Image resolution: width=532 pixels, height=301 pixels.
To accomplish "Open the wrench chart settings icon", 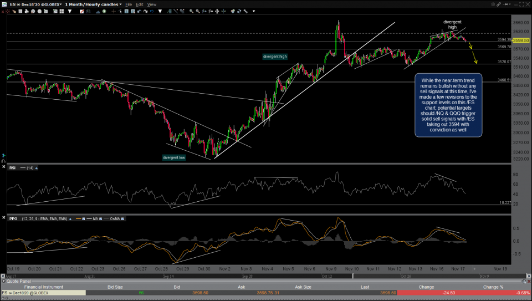I will pos(245,11).
